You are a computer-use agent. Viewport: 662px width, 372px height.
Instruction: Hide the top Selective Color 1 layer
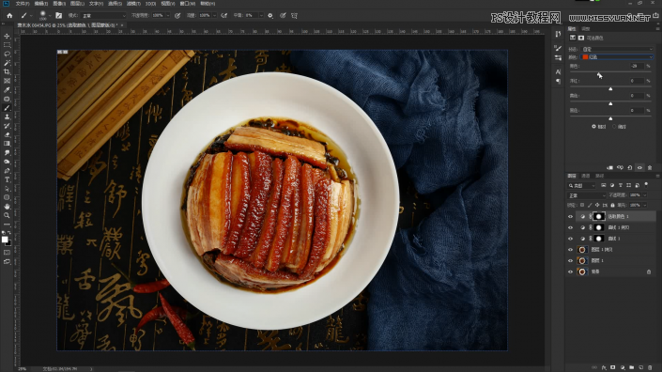pyautogui.click(x=570, y=217)
